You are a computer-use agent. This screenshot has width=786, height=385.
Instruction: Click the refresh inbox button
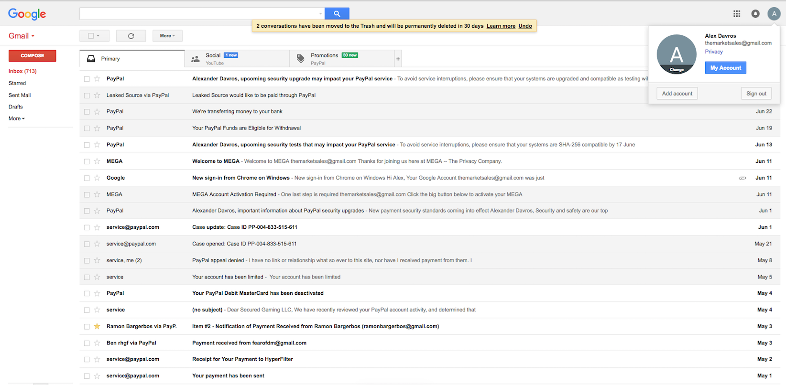click(131, 36)
